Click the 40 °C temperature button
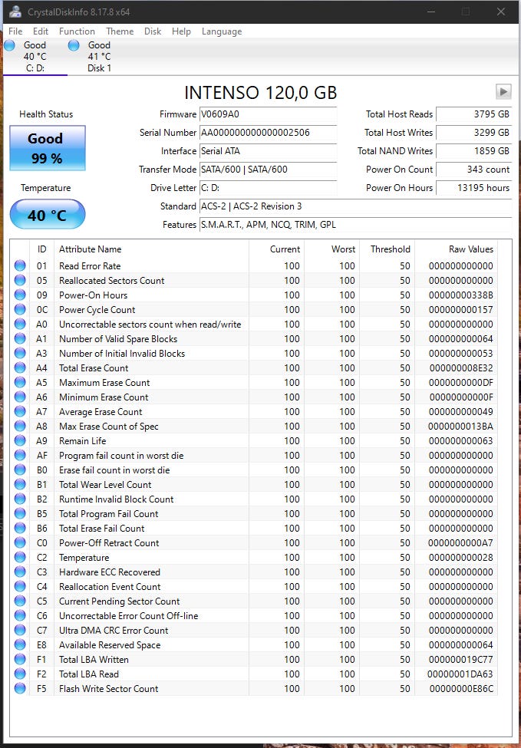521x748 pixels. (48, 214)
